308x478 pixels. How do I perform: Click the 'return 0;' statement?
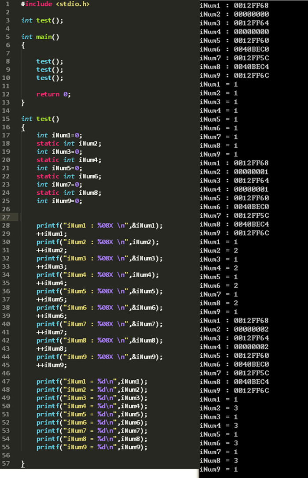coord(54,95)
